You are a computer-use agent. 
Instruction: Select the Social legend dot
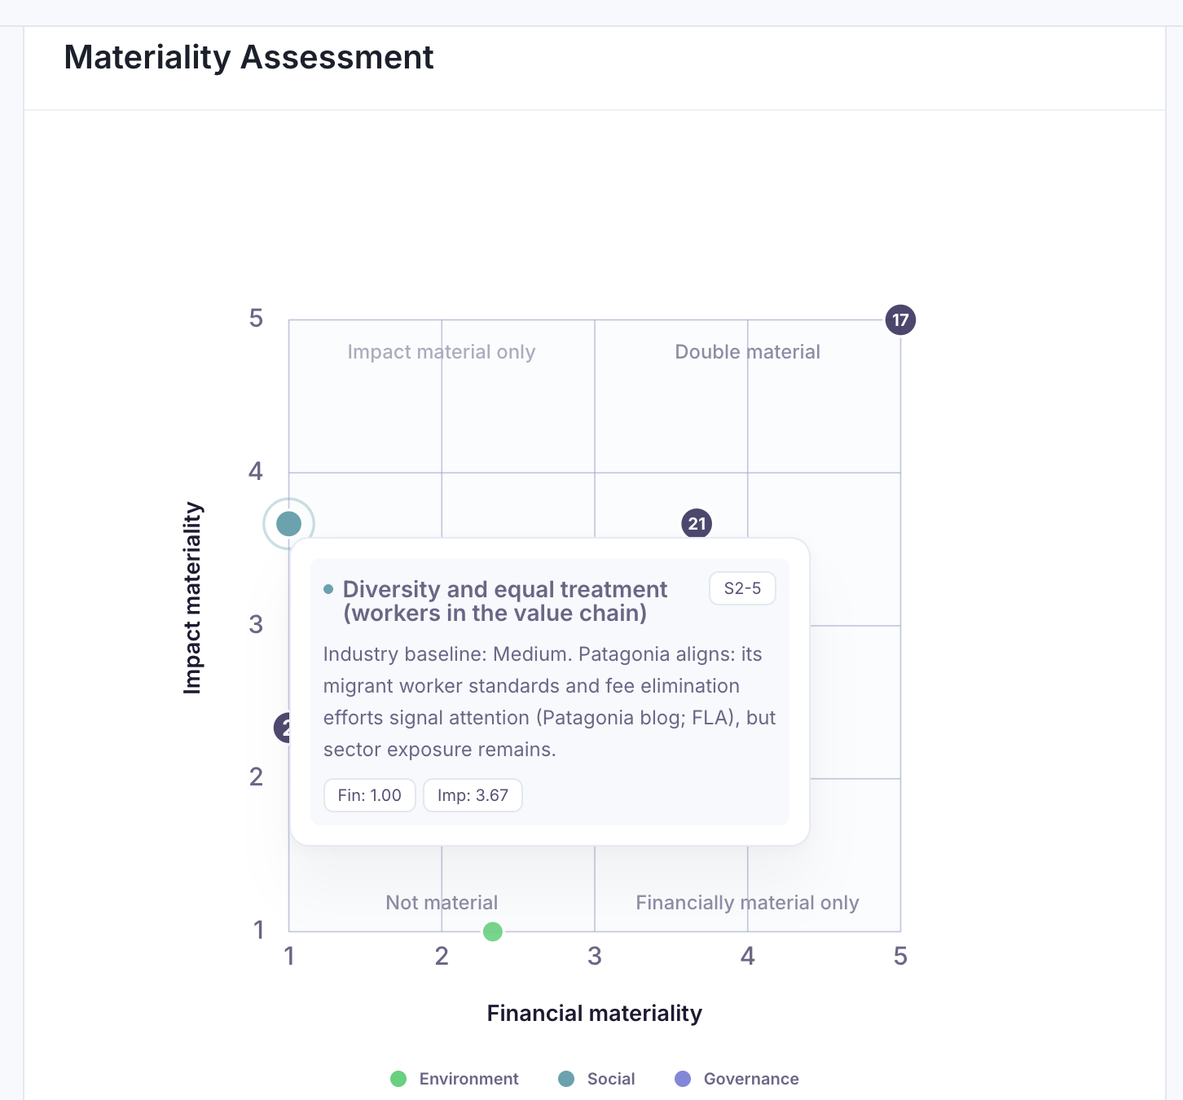(x=567, y=1078)
